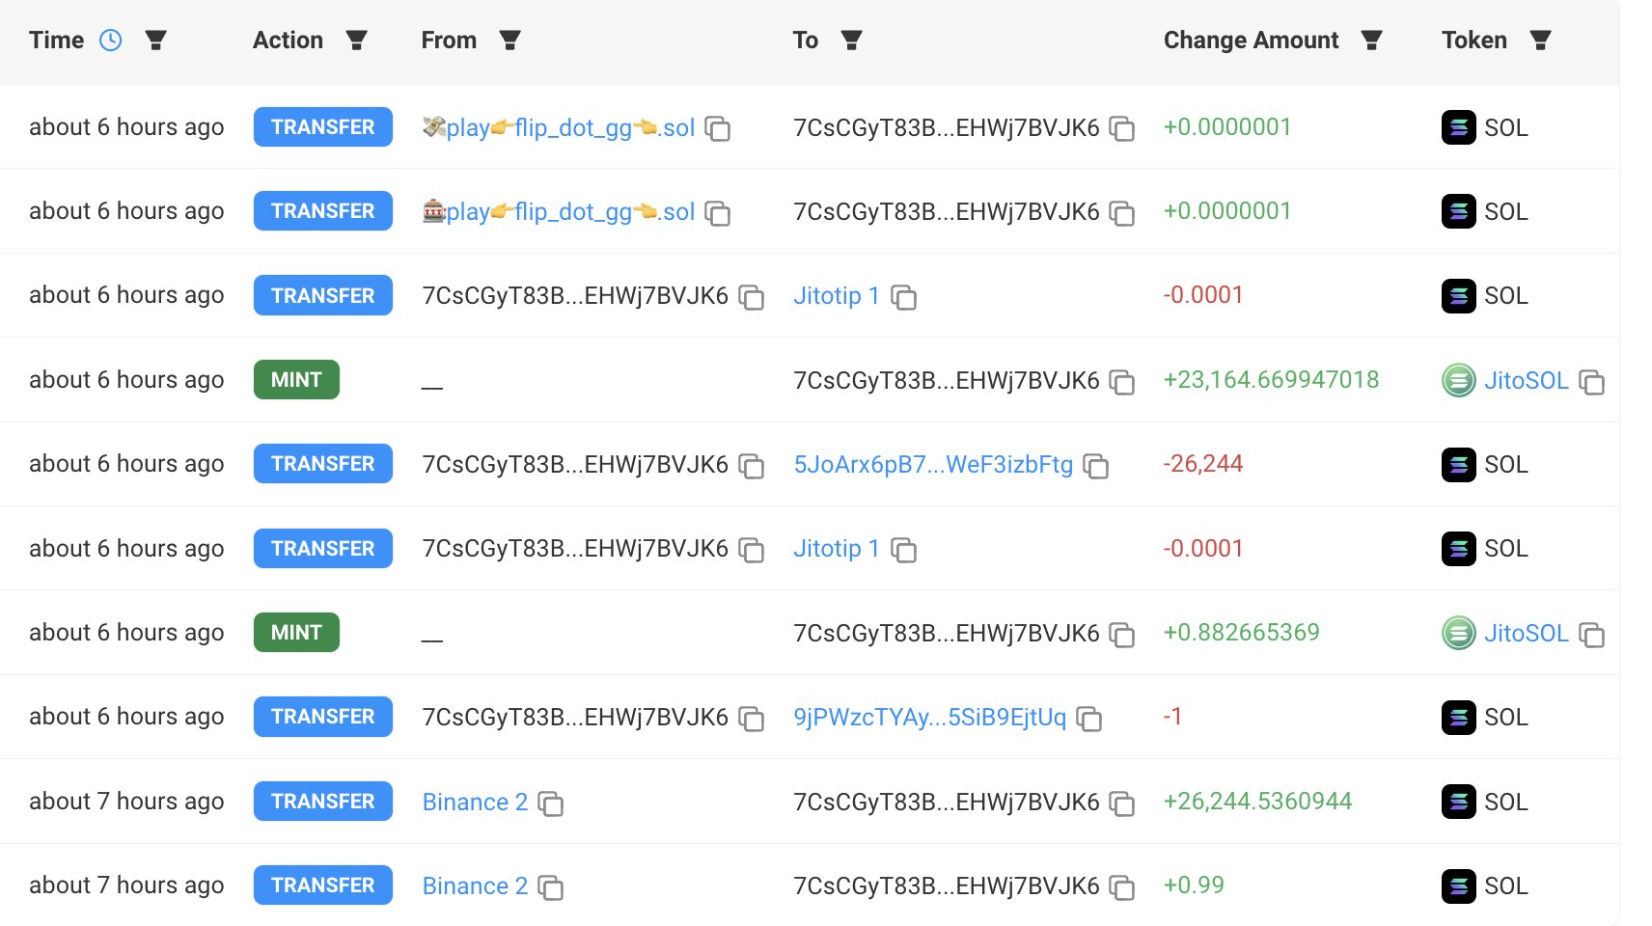Click MINT badge in +23,164.669947018 row
Screen dimensions: 1652x926
(296, 379)
